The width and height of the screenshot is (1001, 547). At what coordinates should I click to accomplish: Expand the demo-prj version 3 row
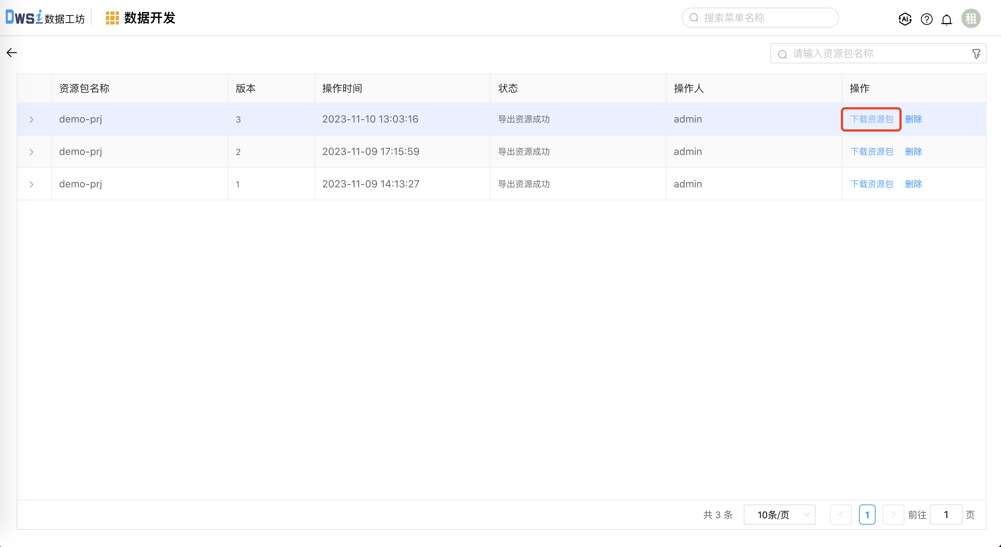pyautogui.click(x=31, y=119)
